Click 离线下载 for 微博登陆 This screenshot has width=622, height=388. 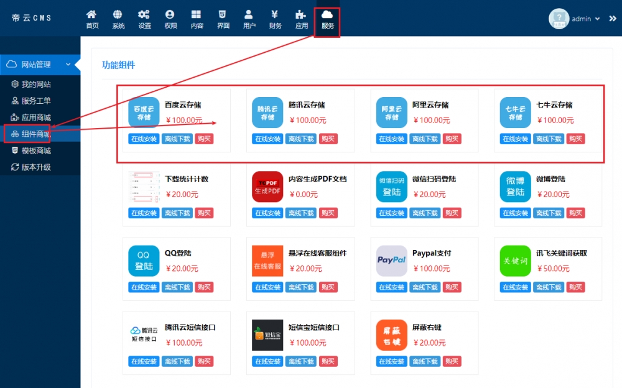(549, 213)
